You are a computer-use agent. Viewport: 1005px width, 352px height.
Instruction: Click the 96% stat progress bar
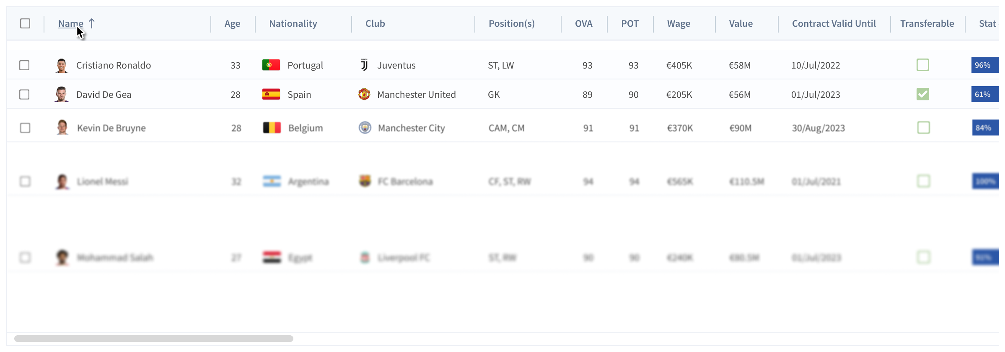coord(984,65)
